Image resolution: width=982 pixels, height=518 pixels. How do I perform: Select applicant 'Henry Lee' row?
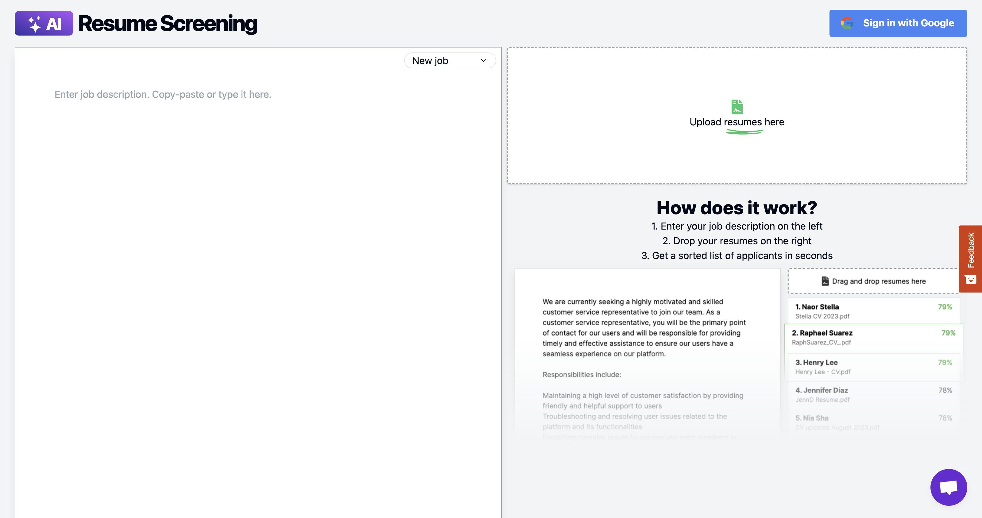[x=873, y=367]
